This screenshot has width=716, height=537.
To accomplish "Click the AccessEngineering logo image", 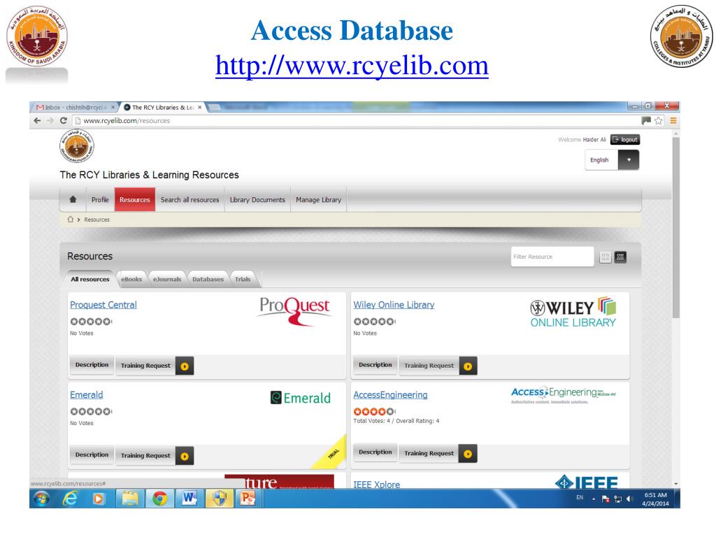I will 564,395.
